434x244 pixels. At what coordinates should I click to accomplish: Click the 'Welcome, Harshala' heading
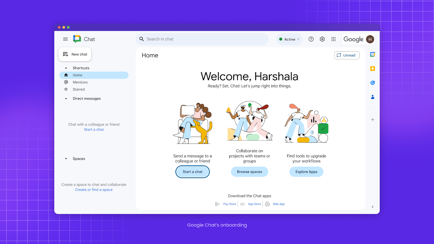click(x=250, y=76)
